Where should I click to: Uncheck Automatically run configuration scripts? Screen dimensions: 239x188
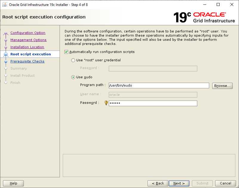point(66,52)
